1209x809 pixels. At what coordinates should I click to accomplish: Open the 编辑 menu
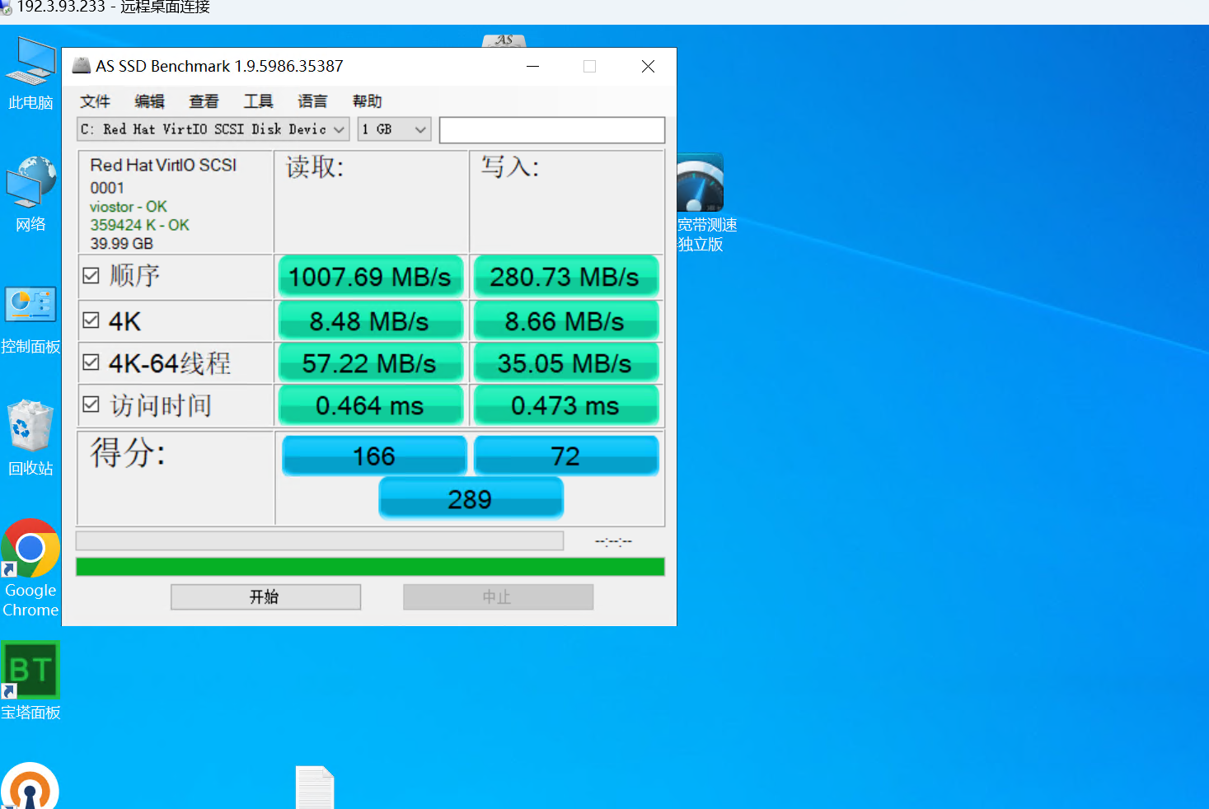click(x=149, y=101)
